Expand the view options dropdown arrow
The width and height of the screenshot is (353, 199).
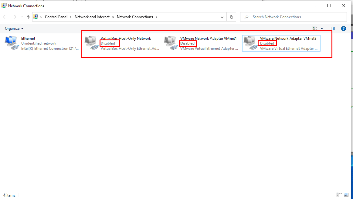(x=322, y=29)
